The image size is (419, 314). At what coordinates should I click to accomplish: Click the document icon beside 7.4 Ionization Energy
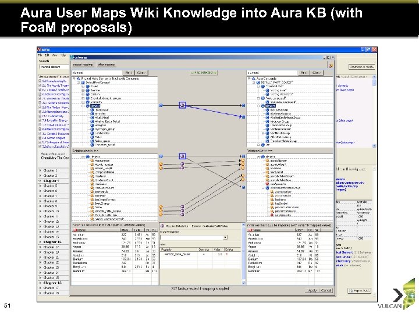40,120
